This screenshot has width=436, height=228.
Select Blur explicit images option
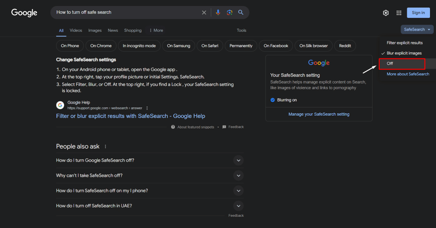tap(404, 53)
